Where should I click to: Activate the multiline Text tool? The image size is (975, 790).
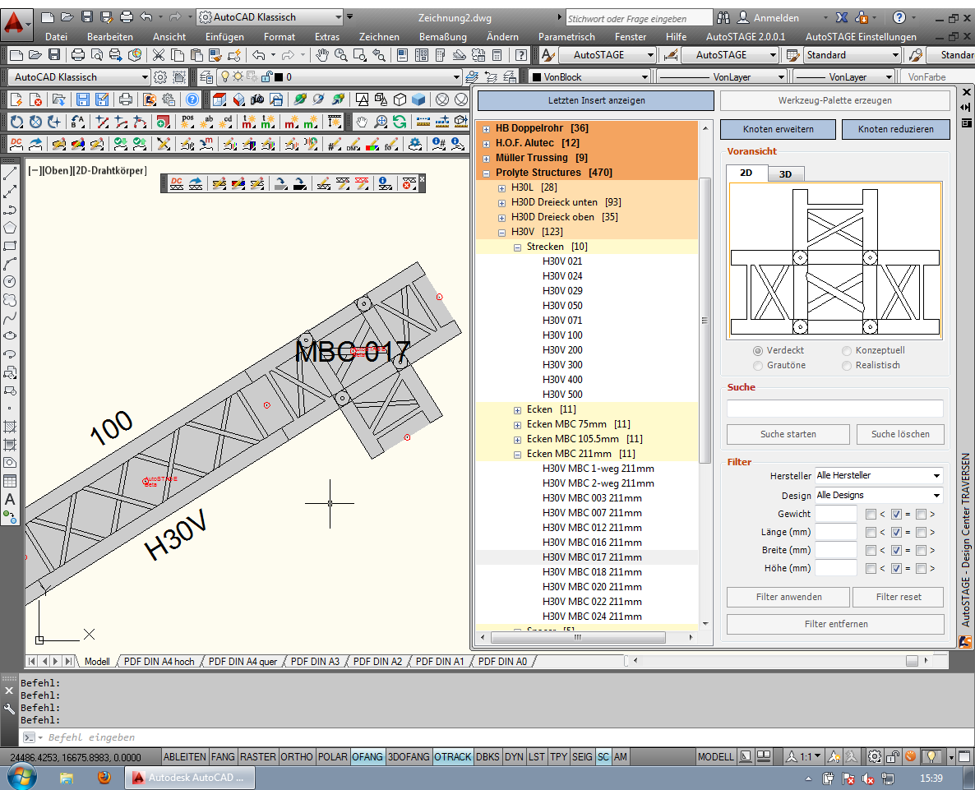coord(11,499)
